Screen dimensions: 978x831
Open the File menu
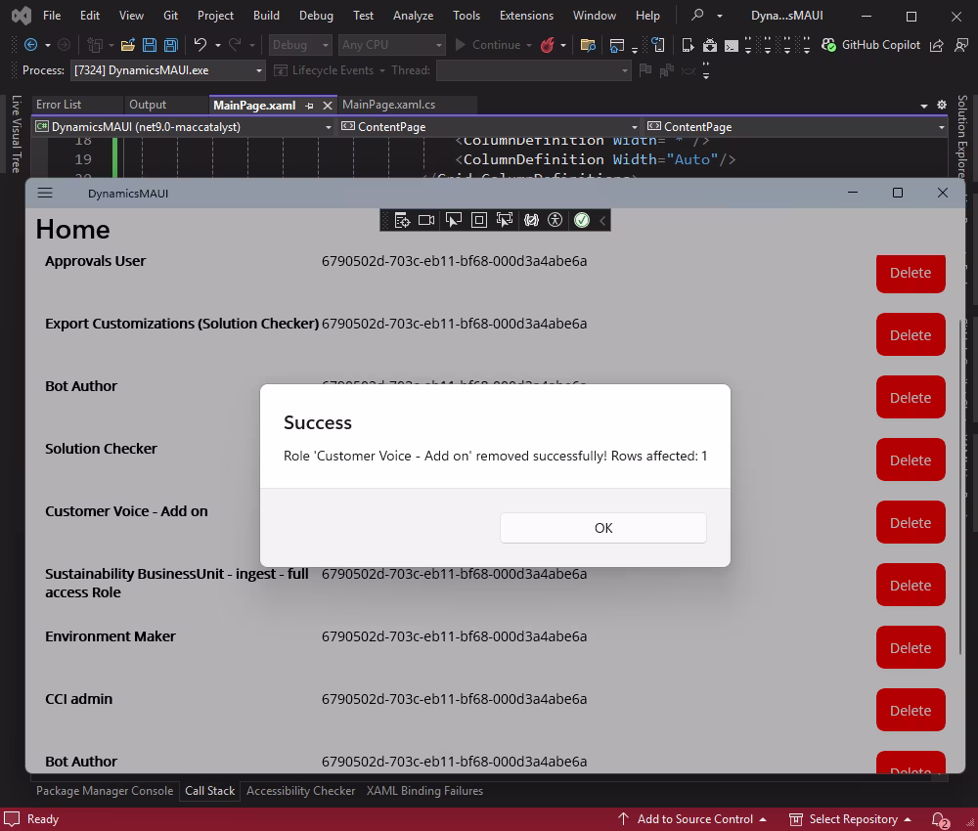pos(52,16)
